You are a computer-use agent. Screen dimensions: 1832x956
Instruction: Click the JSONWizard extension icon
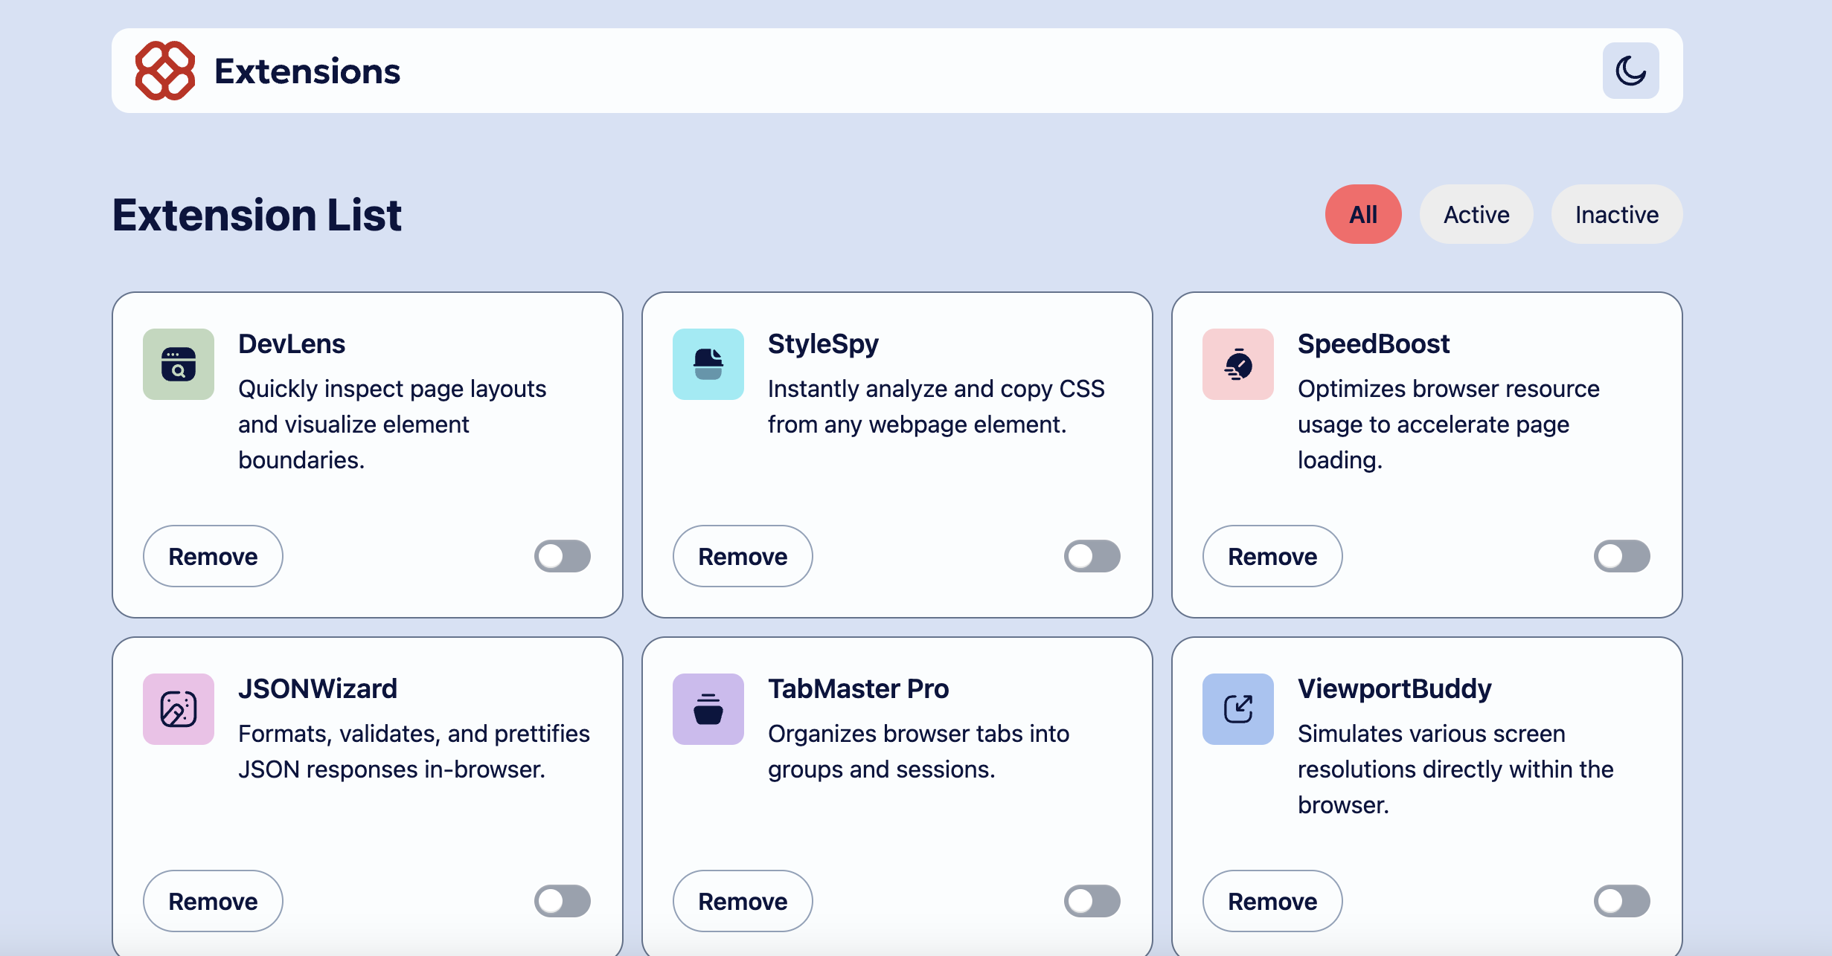(x=179, y=709)
